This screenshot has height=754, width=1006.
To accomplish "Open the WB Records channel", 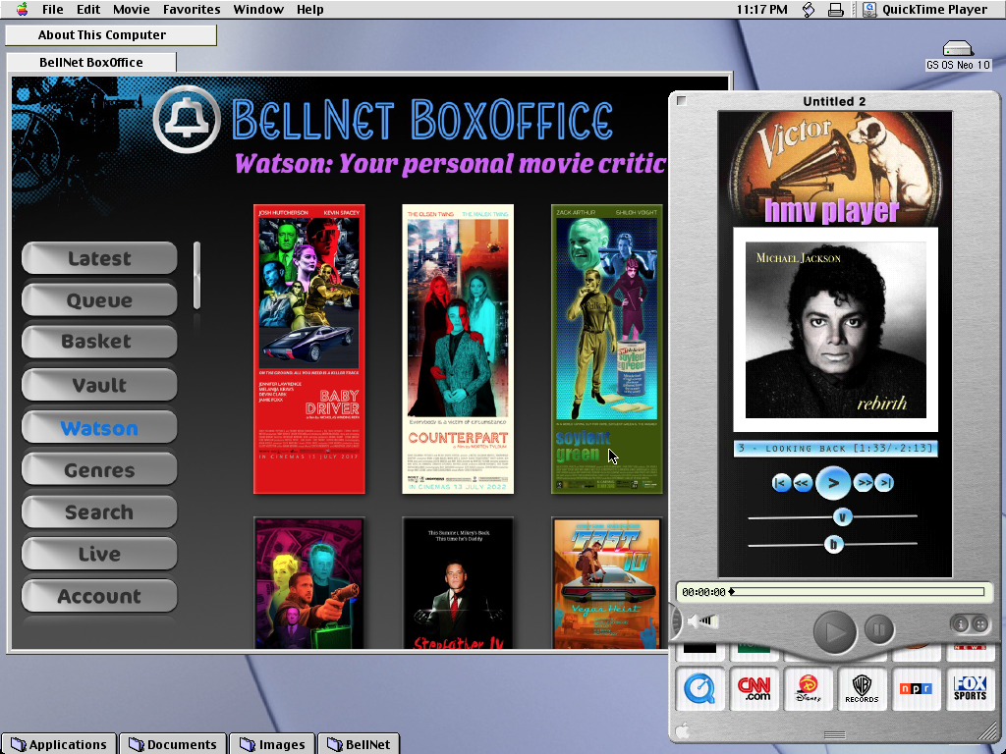I will [862, 688].
